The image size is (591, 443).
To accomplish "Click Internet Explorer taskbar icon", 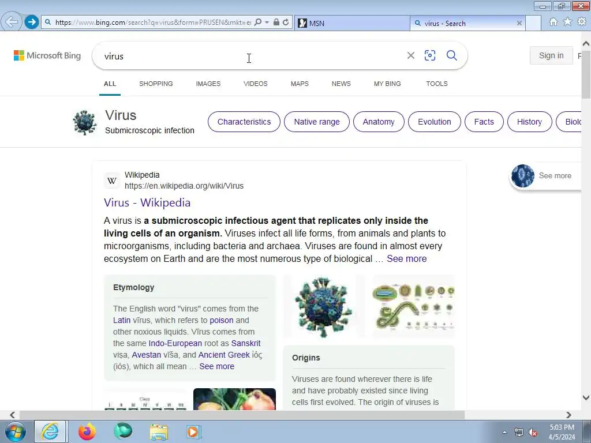I will click(x=50, y=431).
